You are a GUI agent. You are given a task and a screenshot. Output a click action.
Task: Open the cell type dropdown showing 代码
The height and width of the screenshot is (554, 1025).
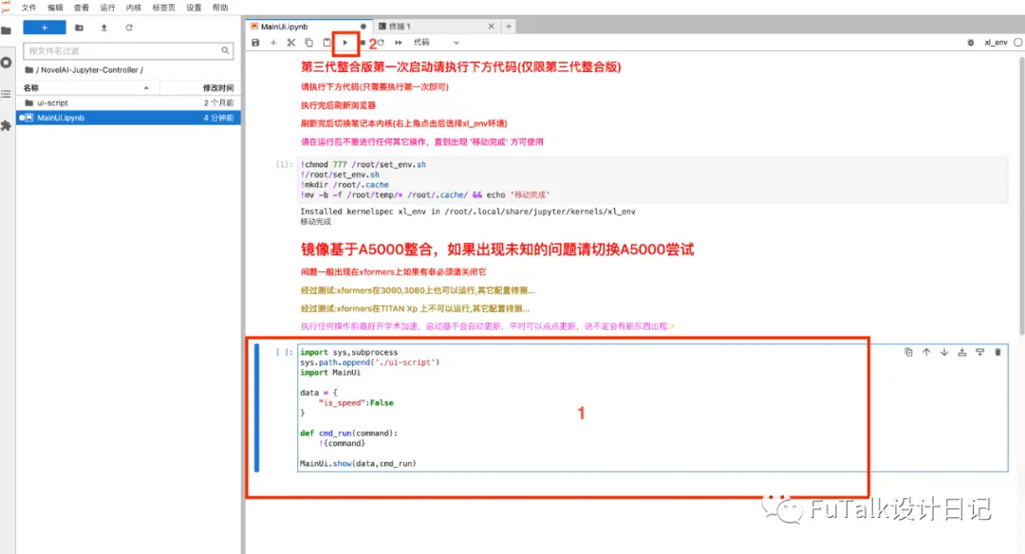tap(436, 43)
